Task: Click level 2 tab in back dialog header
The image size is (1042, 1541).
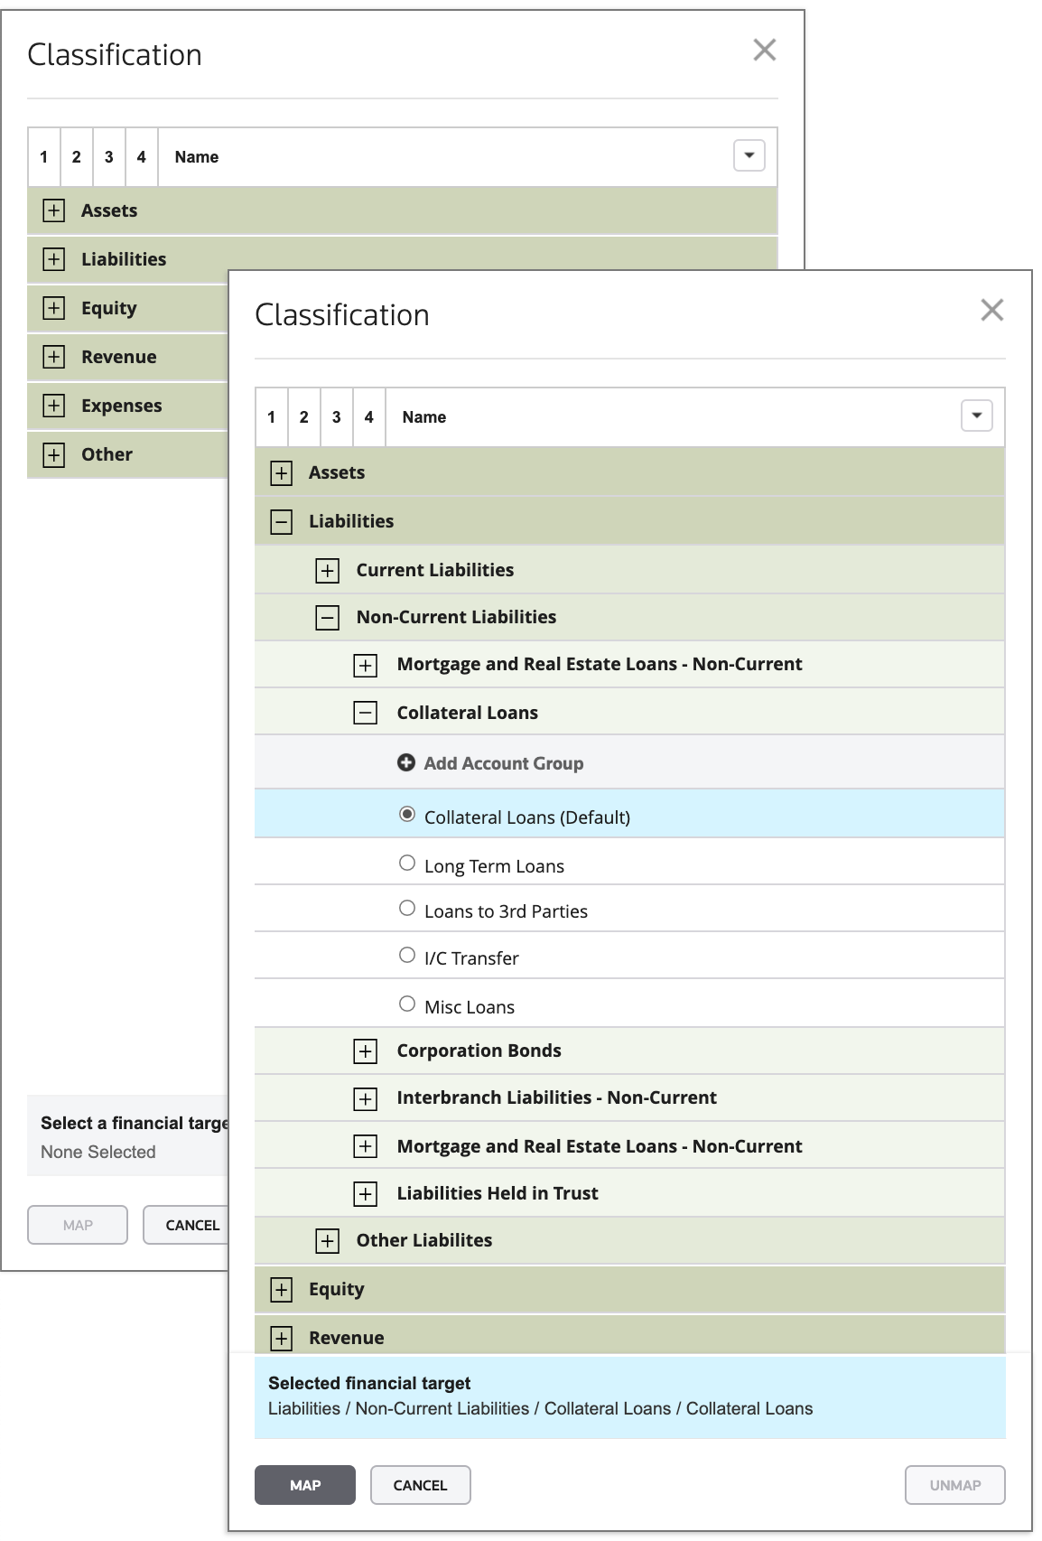Action: coord(77,157)
